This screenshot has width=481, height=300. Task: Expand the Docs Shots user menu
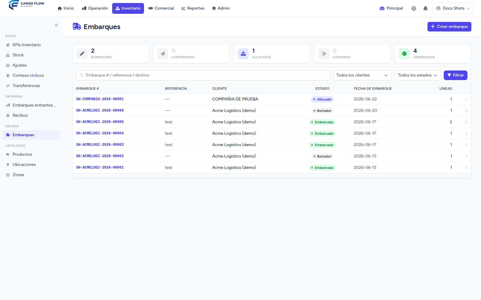tap(453, 8)
